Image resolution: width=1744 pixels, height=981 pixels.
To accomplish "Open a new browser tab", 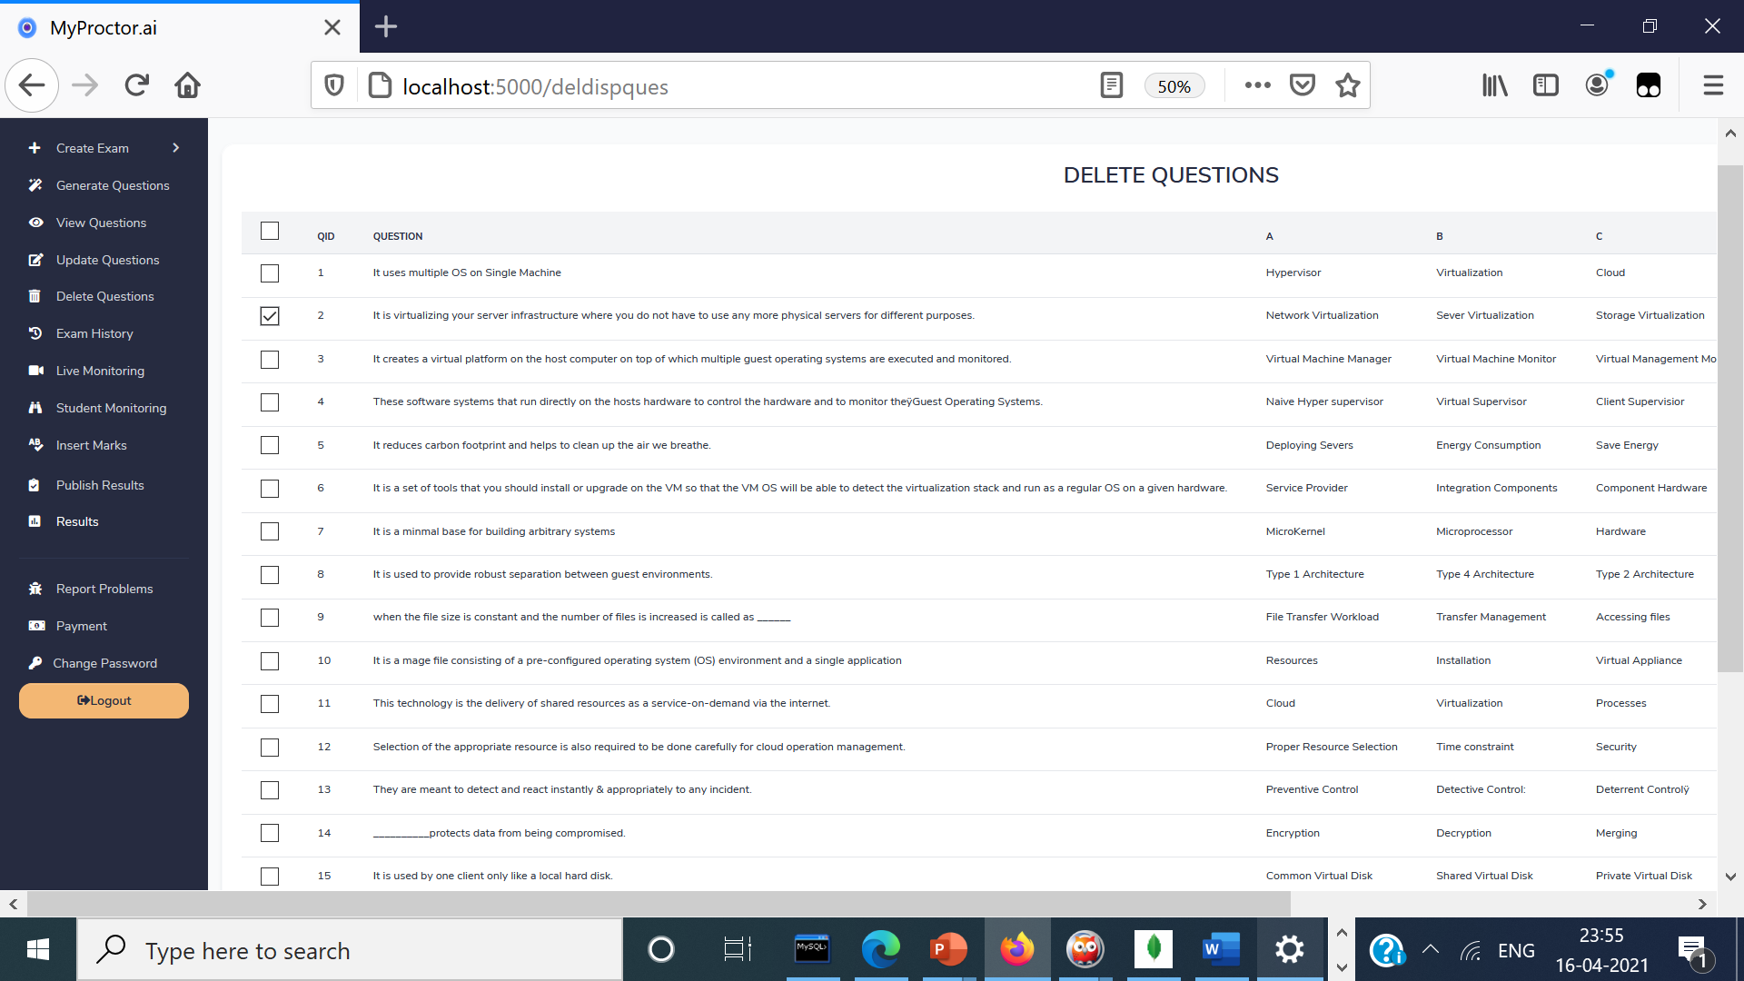I will [386, 26].
